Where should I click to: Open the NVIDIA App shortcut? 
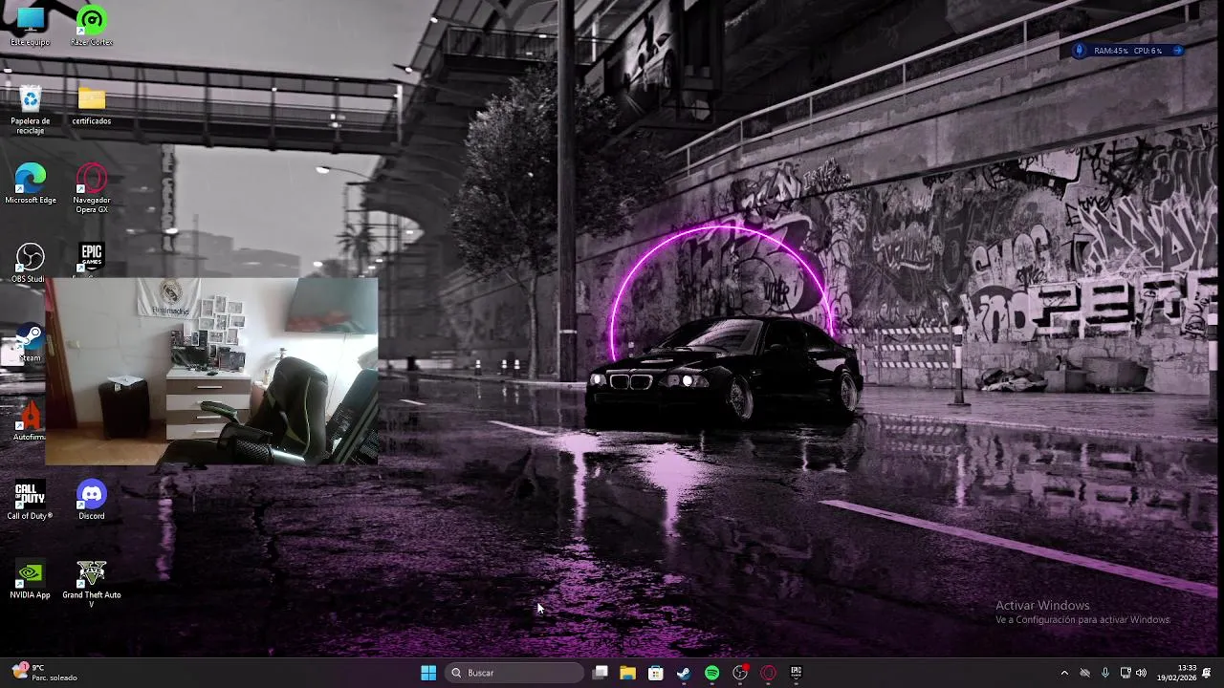coord(30,580)
